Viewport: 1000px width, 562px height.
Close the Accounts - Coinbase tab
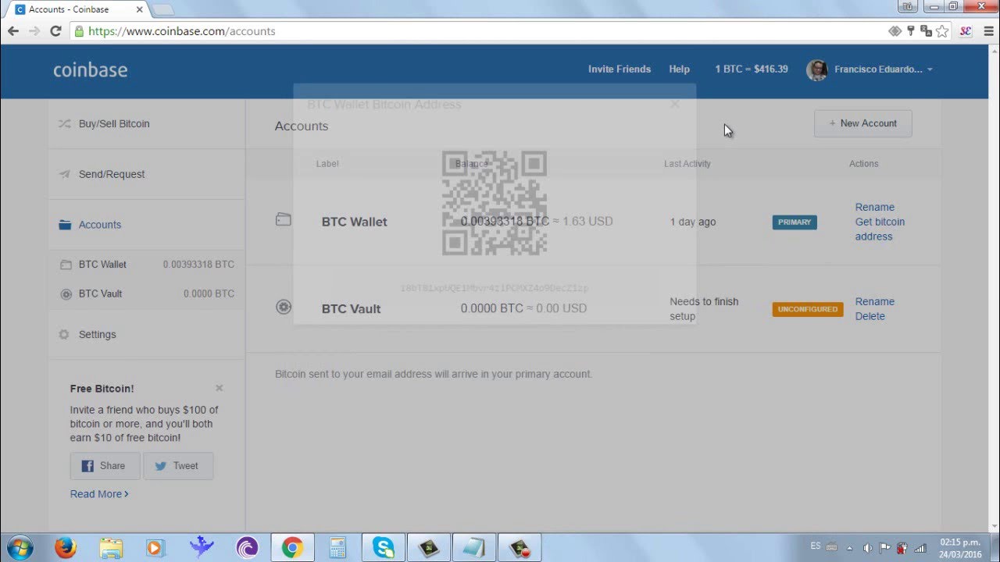click(x=139, y=9)
